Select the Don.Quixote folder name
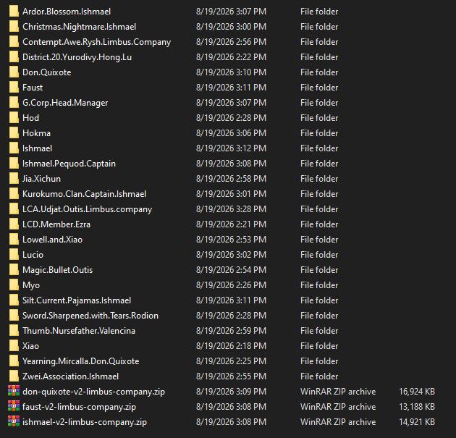This screenshot has width=456, height=438. click(47, 72)
